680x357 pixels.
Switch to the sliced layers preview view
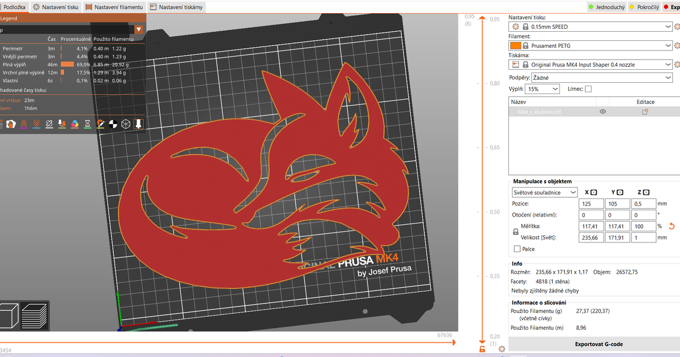[33, 314]
